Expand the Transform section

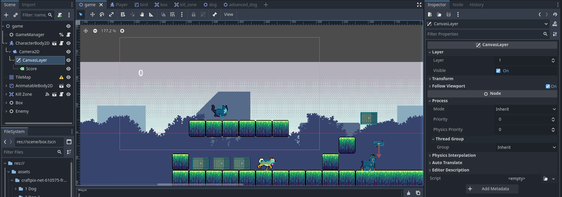point(442,79)
